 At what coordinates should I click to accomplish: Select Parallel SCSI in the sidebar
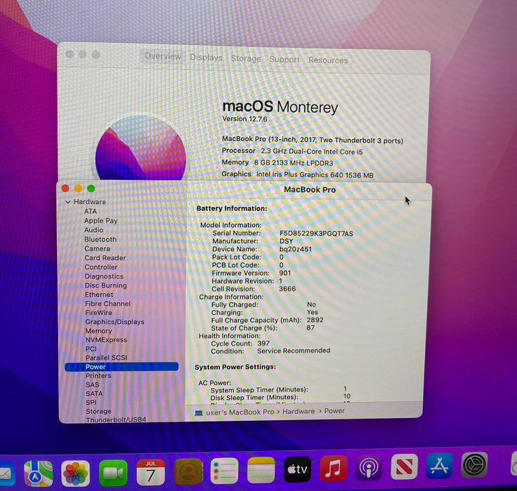[106, 357]
